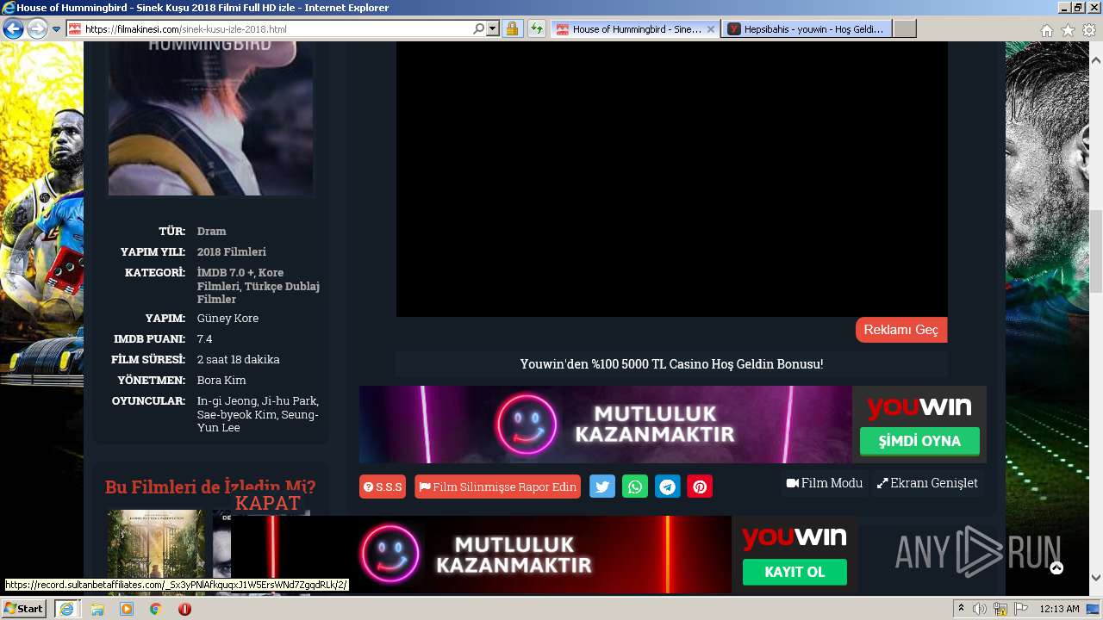This screenshot has width=1103, height=620.
Task: Click the Bu Filmleri de İzledin Mi? heading
Action: click(210, 487)
